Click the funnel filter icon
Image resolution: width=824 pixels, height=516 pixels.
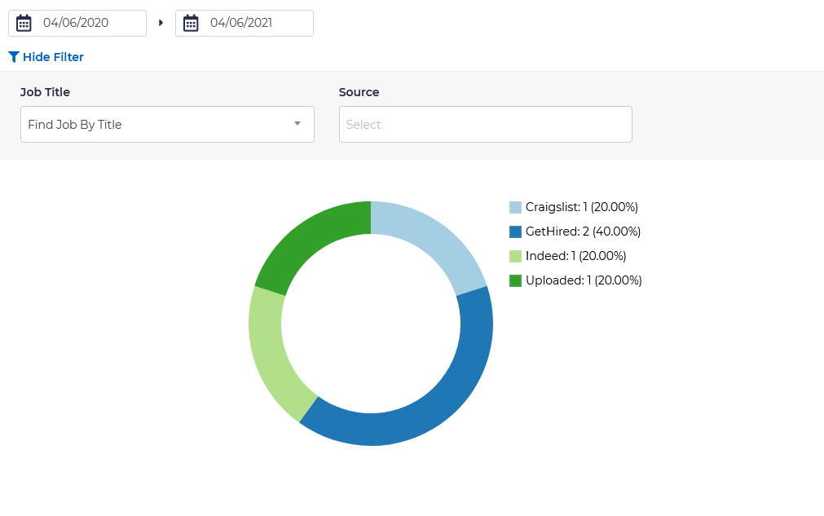(x=14, y=57)
